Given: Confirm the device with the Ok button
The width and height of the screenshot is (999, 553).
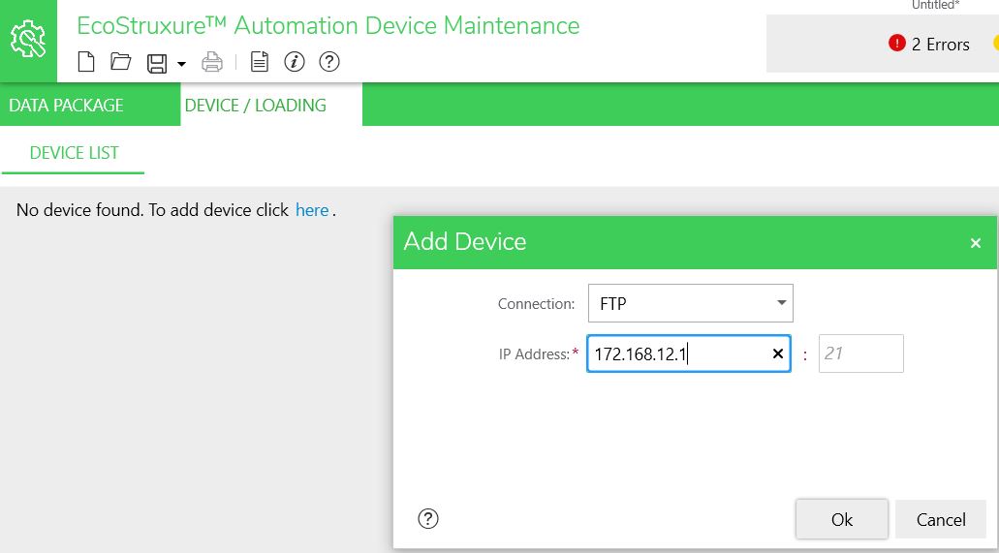Looking at the screenshot, I should (842, 519).
